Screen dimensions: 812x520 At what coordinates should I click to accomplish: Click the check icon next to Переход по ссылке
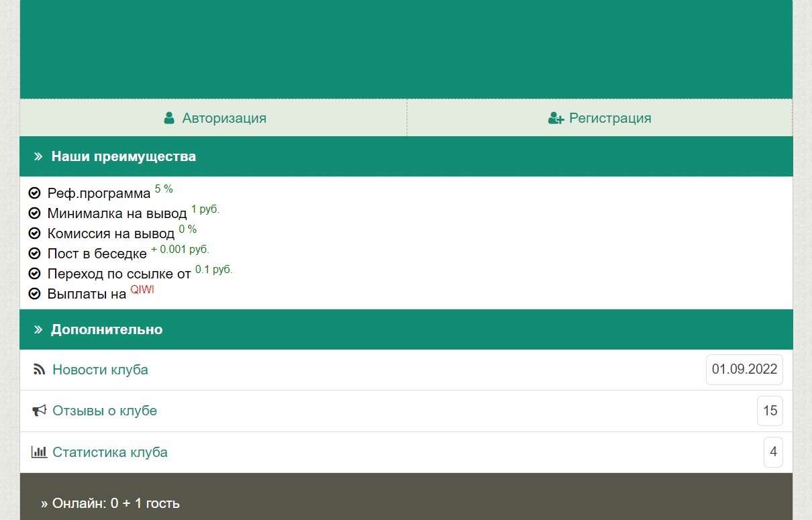[x=35, y=274]
